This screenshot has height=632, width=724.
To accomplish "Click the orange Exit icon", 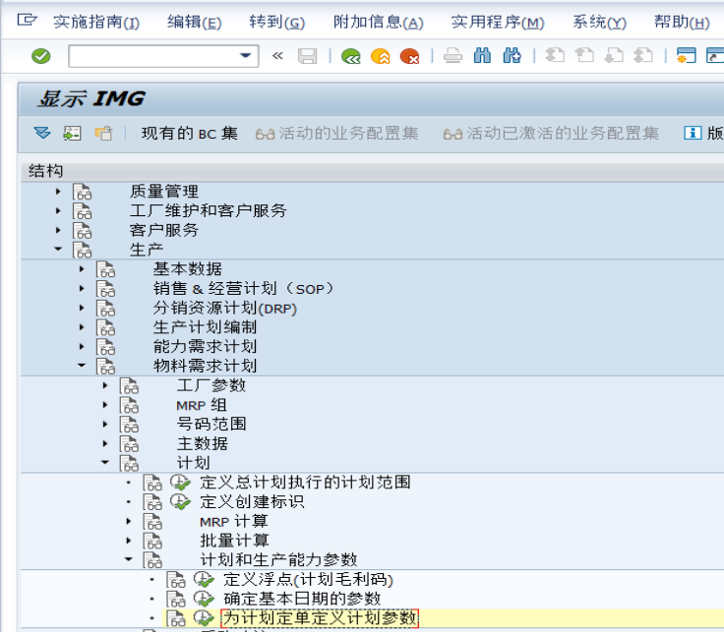I will 381,56.
